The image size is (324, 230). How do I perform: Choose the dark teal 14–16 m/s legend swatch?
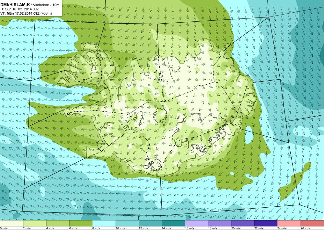pos(174,224)
